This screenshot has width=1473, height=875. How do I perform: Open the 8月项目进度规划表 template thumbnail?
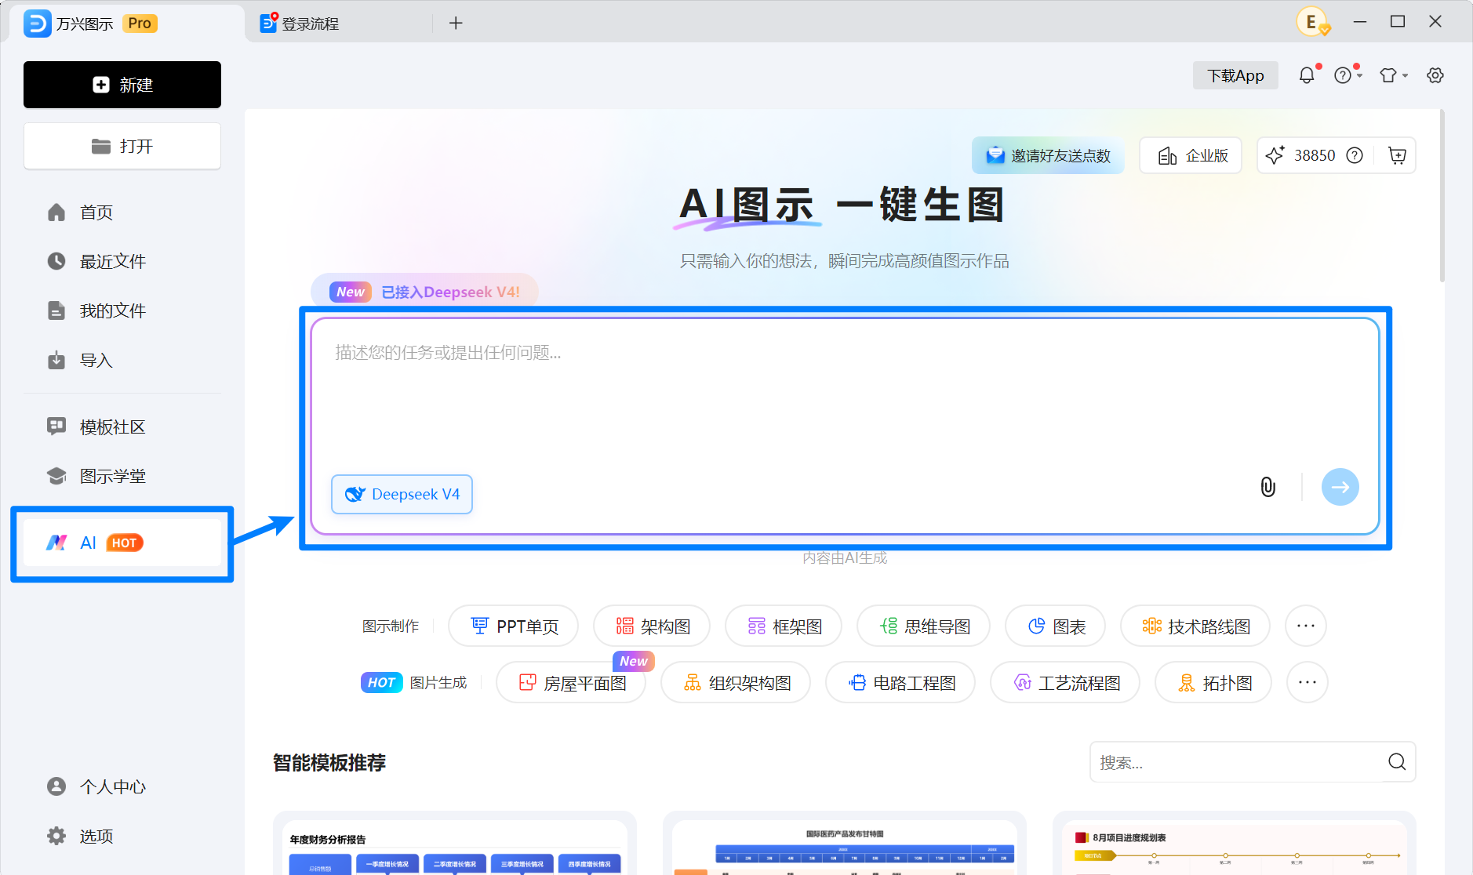coord(1235,844)
